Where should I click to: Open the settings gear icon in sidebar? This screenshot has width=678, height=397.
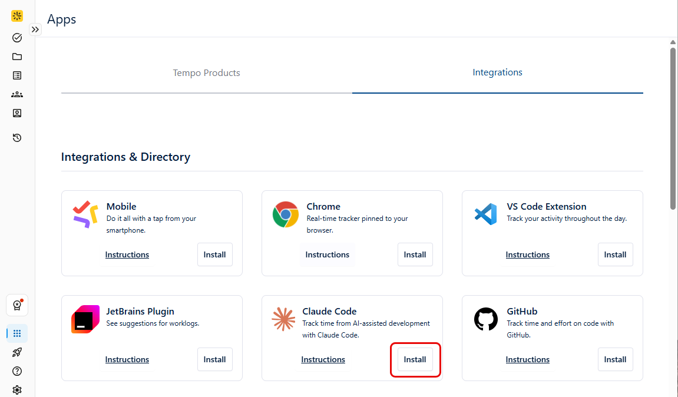17,390
